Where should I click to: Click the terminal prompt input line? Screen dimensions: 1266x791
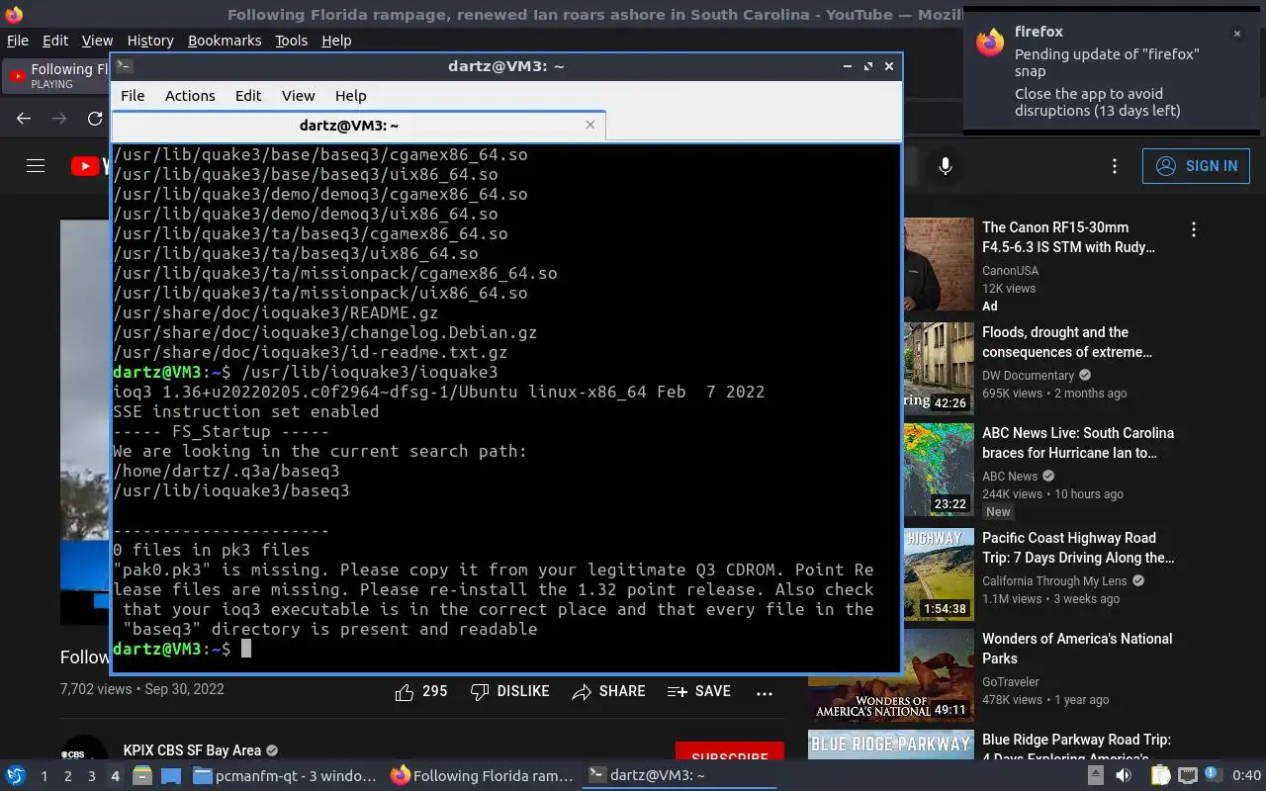505,649
